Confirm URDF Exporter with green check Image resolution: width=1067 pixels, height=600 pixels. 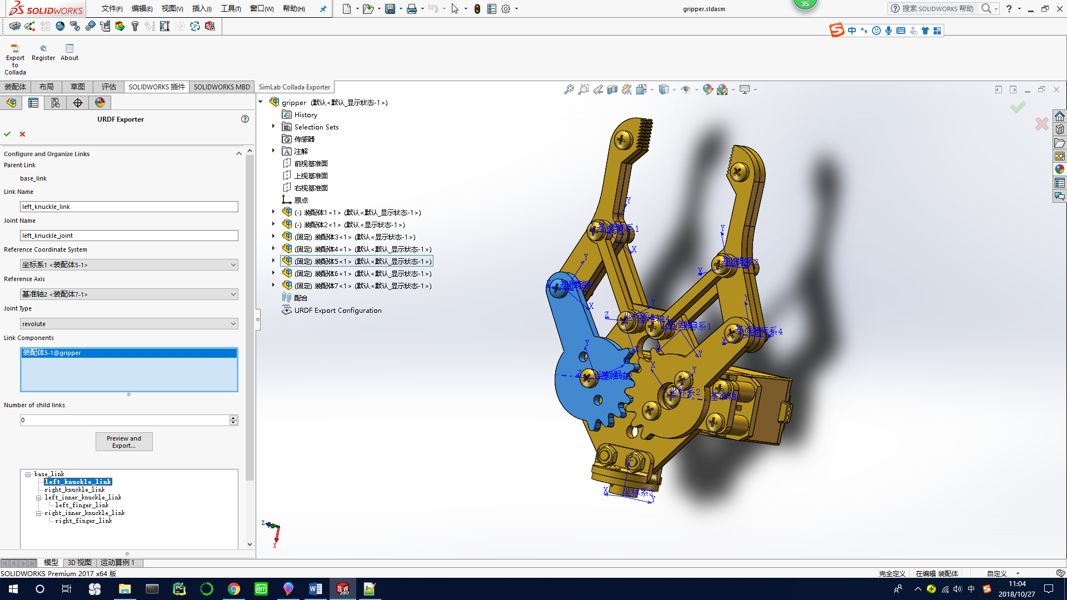click(x=7, y=134)
